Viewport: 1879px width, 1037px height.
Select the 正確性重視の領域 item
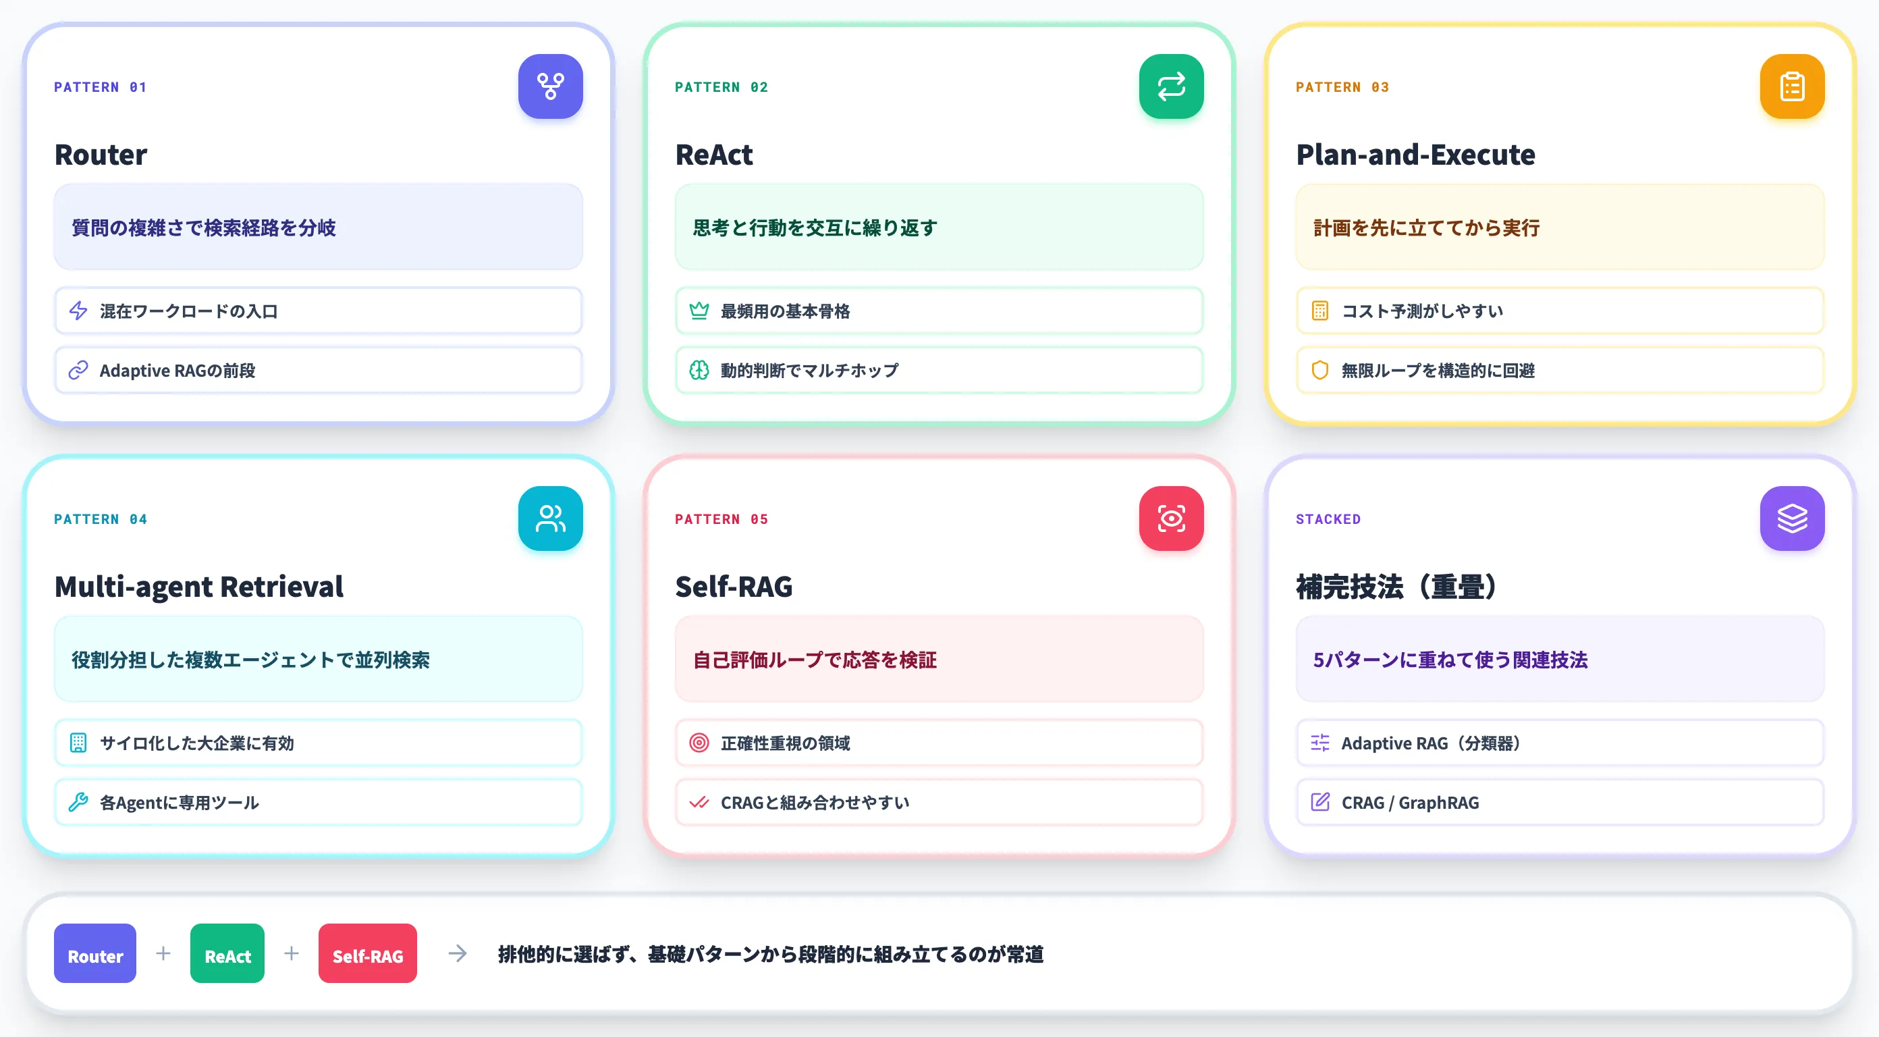click(x=939, y=743)
